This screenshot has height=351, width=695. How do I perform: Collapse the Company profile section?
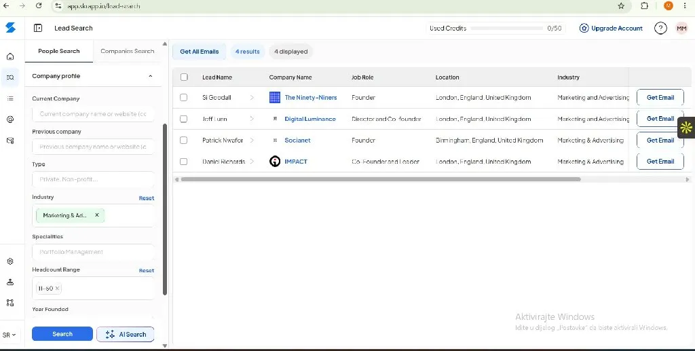[150, 76]
